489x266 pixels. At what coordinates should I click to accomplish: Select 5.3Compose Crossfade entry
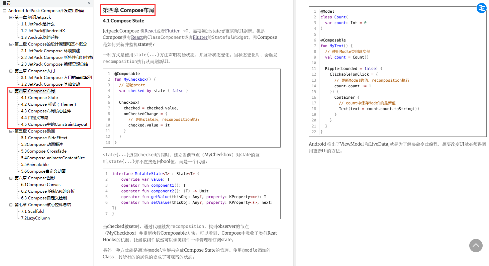[44, 151]
